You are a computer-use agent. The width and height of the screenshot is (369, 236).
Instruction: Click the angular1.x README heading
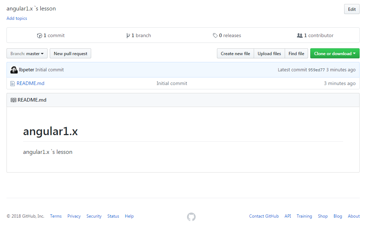(x=50, y=131)
